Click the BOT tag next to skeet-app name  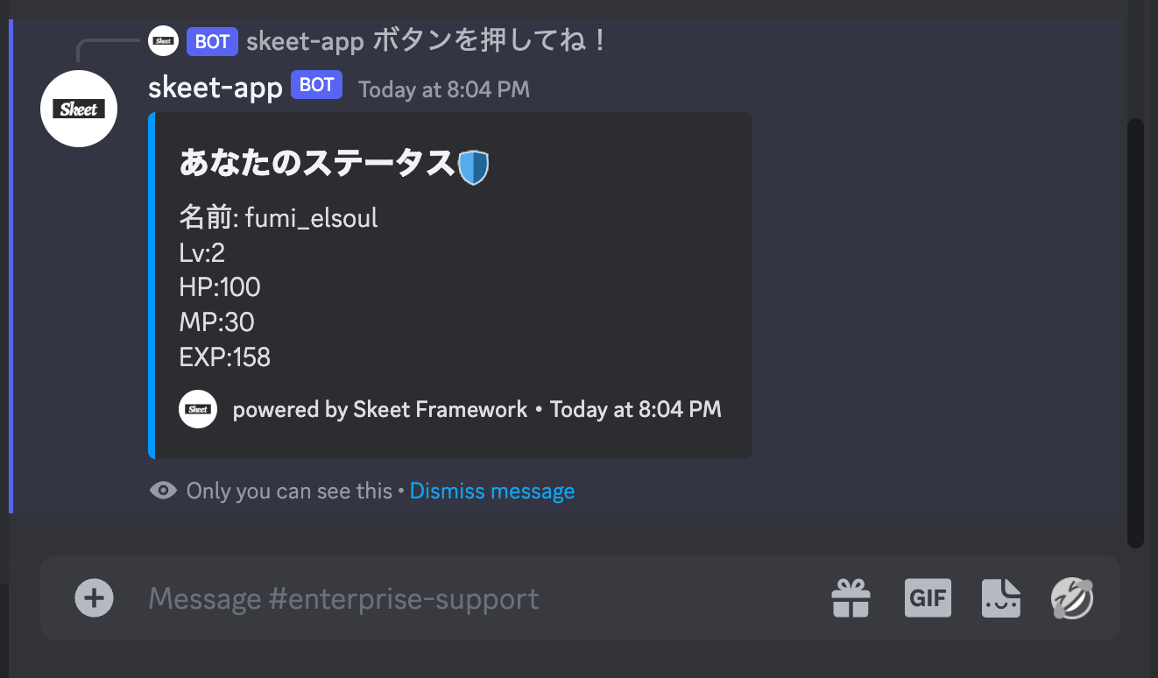pyautogui.click(x=316, y=85)
